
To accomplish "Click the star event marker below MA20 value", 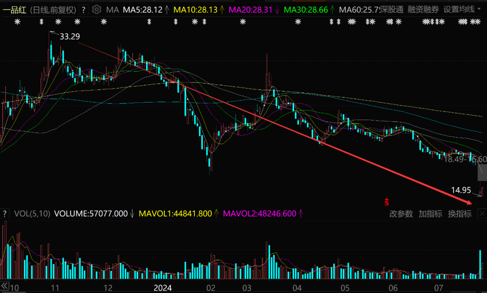I will pyautogui.click(x=243, y=22).
